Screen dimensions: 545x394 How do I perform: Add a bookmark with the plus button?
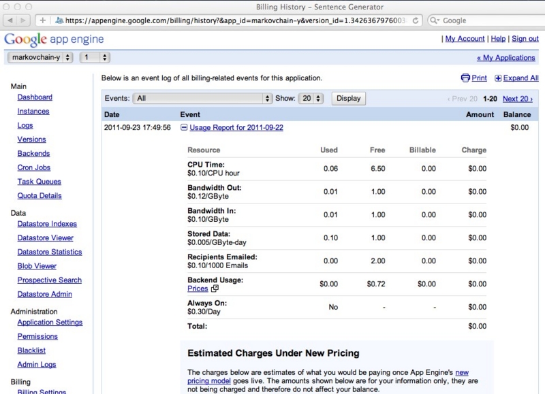tap(42, 20)
